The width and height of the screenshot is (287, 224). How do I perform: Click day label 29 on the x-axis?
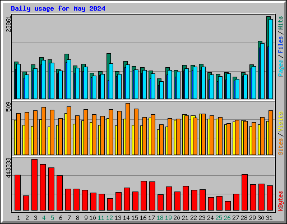tap(252, 218)
